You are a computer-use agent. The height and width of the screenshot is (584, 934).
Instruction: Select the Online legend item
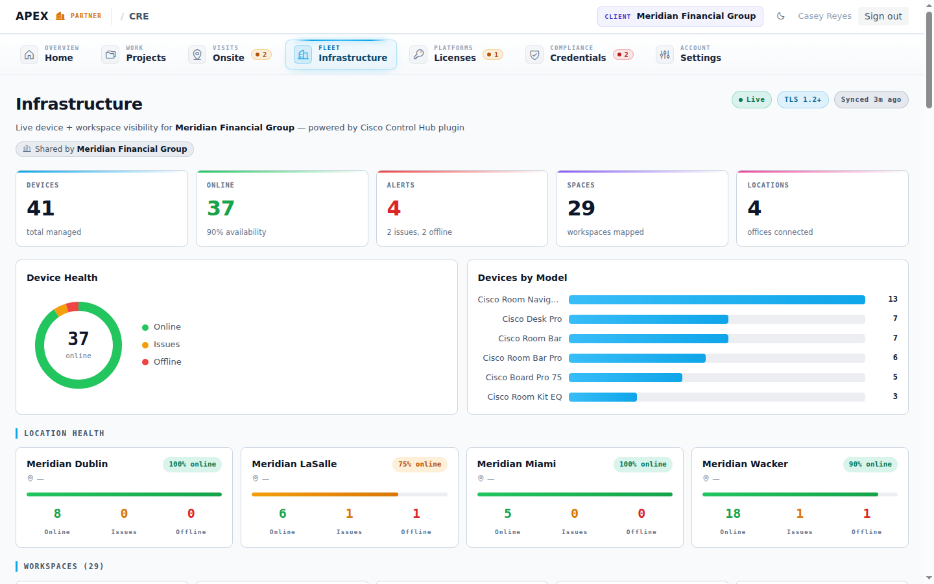pos(162,327)
